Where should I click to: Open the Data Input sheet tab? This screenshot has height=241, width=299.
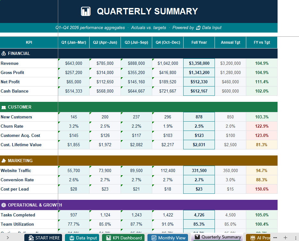pyautogui.click(x=82, y=238)
